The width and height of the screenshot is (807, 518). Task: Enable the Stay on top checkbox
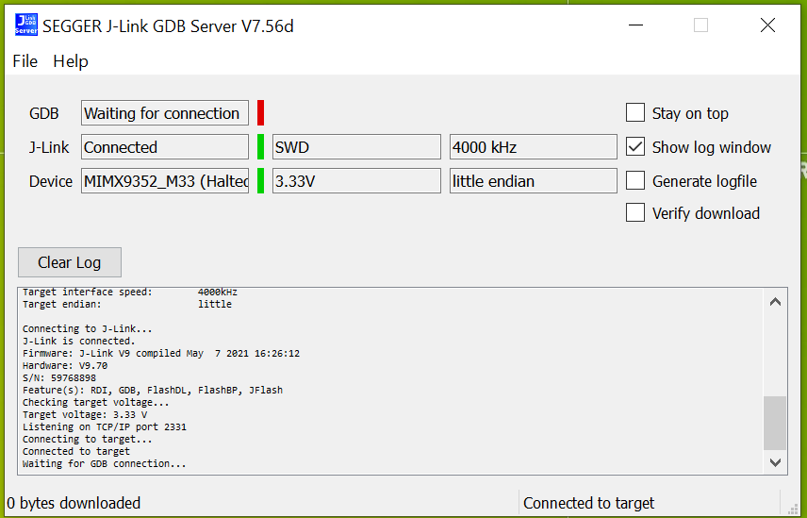coord(635,113)
